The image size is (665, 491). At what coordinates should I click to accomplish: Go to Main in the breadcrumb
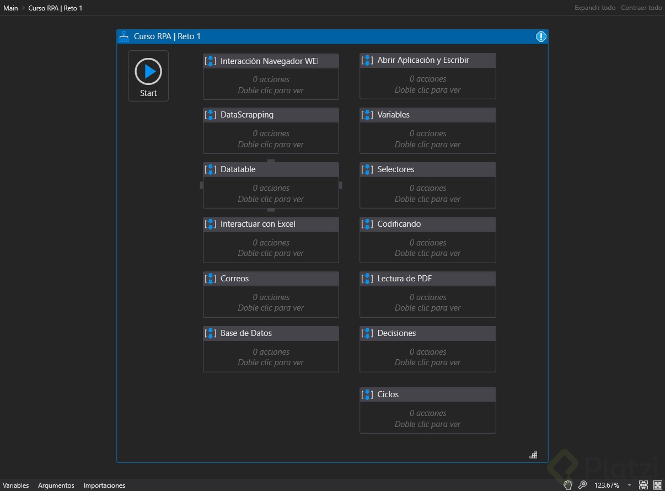[10, 8]
